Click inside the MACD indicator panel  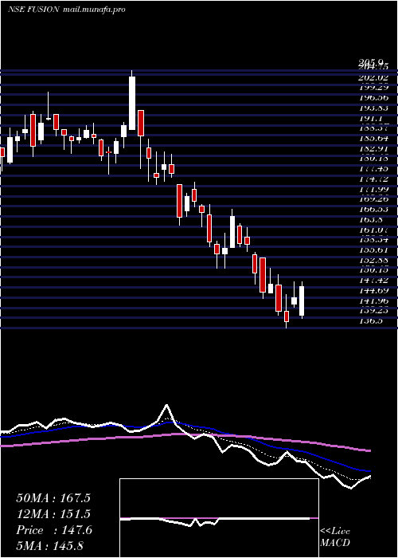click(219, 518)
